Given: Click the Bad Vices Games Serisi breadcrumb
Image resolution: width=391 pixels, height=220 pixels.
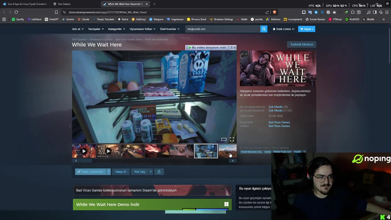Looking at the screenshot, I should point(129,39).
